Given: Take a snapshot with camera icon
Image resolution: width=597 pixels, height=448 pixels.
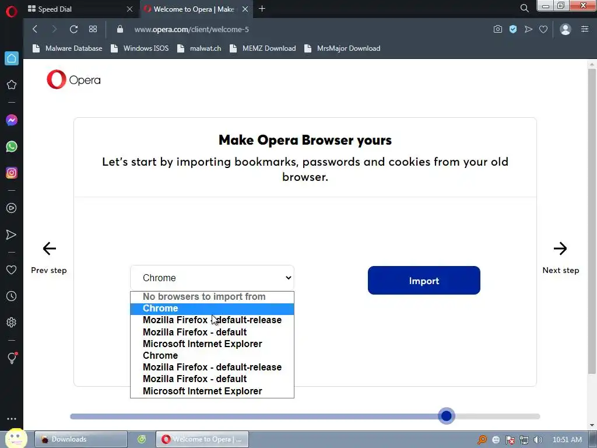Looking at the screenshot, I should click(x=498, y=29).
